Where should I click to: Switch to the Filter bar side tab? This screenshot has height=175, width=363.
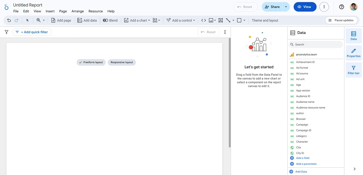[x=354, y=70]
